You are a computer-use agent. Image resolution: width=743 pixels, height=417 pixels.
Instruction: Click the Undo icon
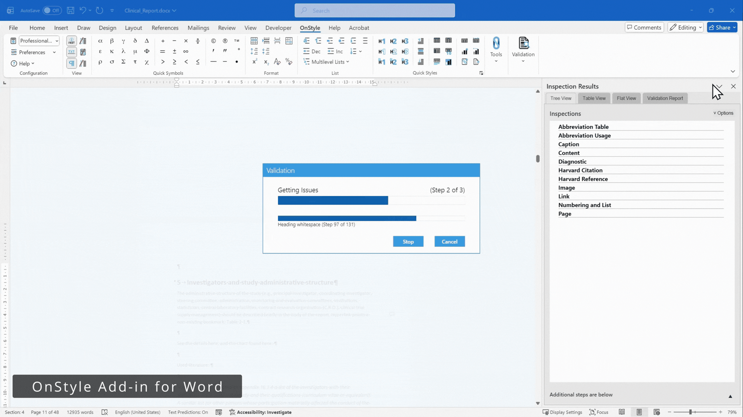[x=82, y=10]
